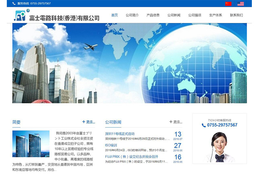Click the plus icon beside 简要 更多

coord(84,122)
